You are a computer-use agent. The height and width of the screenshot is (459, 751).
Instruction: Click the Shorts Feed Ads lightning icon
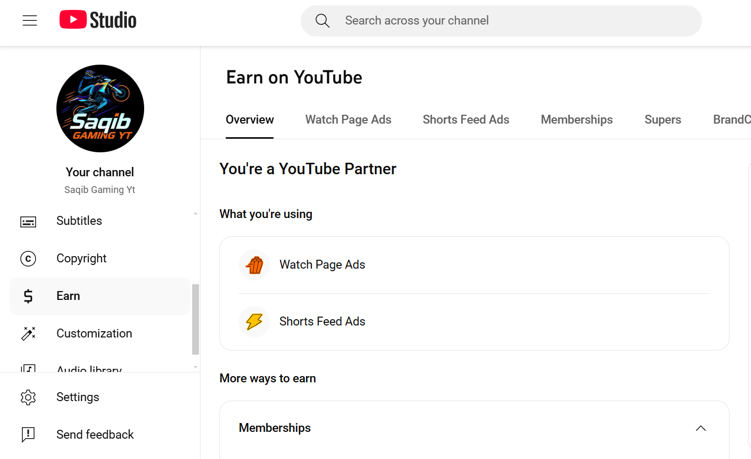254,322
